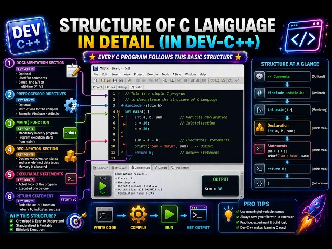The height and width of the screenshot is (249, 332).
Task: Switch to the sidebar Debug tab beside Classes
Action: 122,87
